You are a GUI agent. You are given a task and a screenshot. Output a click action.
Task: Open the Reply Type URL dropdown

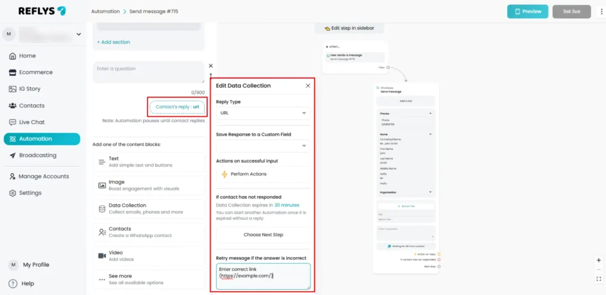(x=263, y=113)
